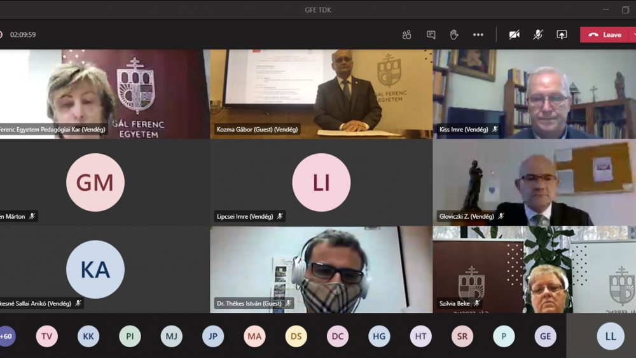Unmute the microphone

537,35
